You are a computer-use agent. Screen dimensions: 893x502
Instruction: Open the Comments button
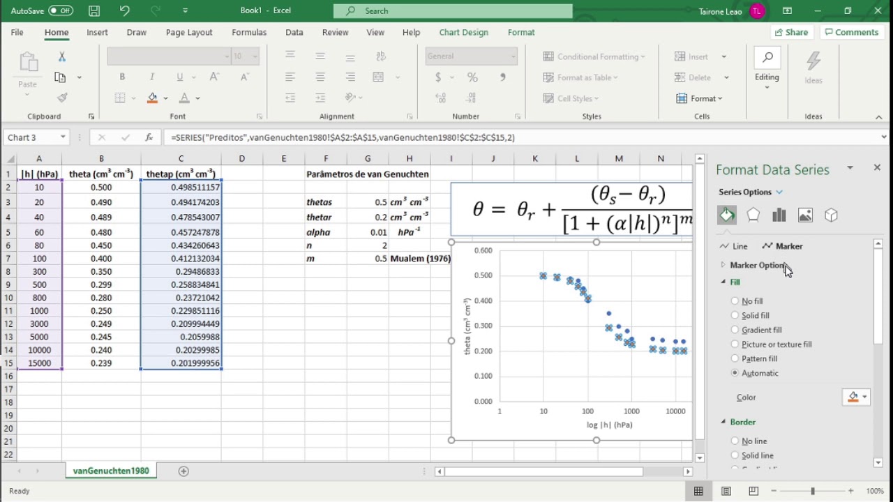pyautogui.click(x=850, y=32)
